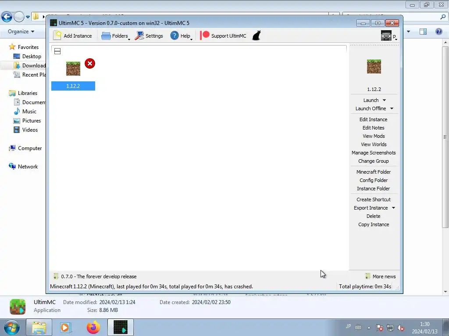
Task: Click Launch Offline
Action: coord(371,108)
